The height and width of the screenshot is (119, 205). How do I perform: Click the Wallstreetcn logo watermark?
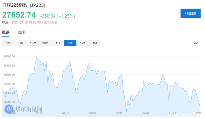23,109
